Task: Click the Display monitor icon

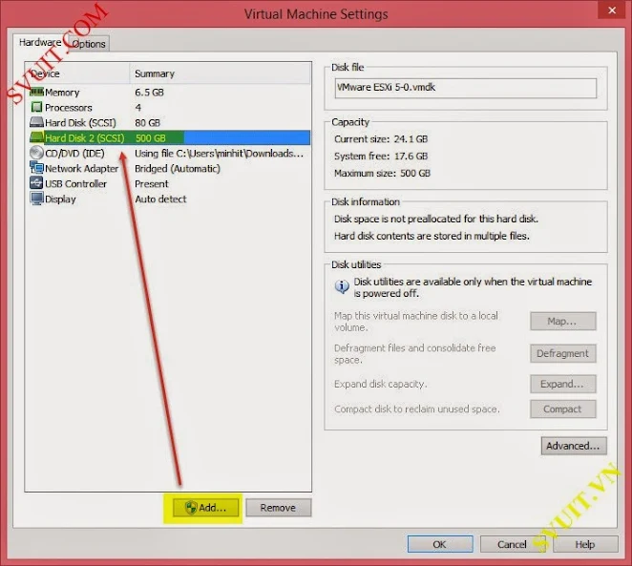Action: coord(36,199)
